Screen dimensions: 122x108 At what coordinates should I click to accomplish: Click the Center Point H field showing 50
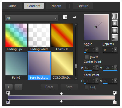[88, 68]
